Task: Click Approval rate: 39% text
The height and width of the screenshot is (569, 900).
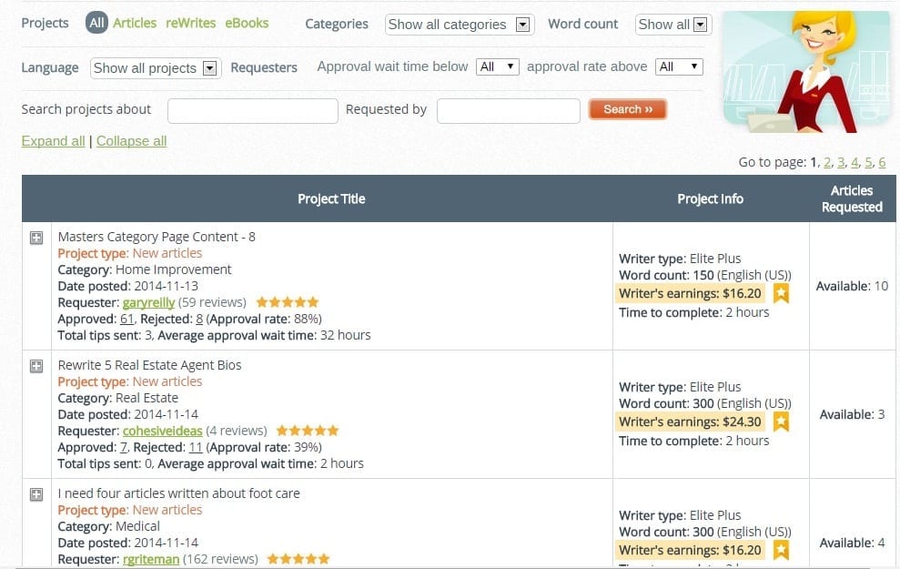Action: 264,448
